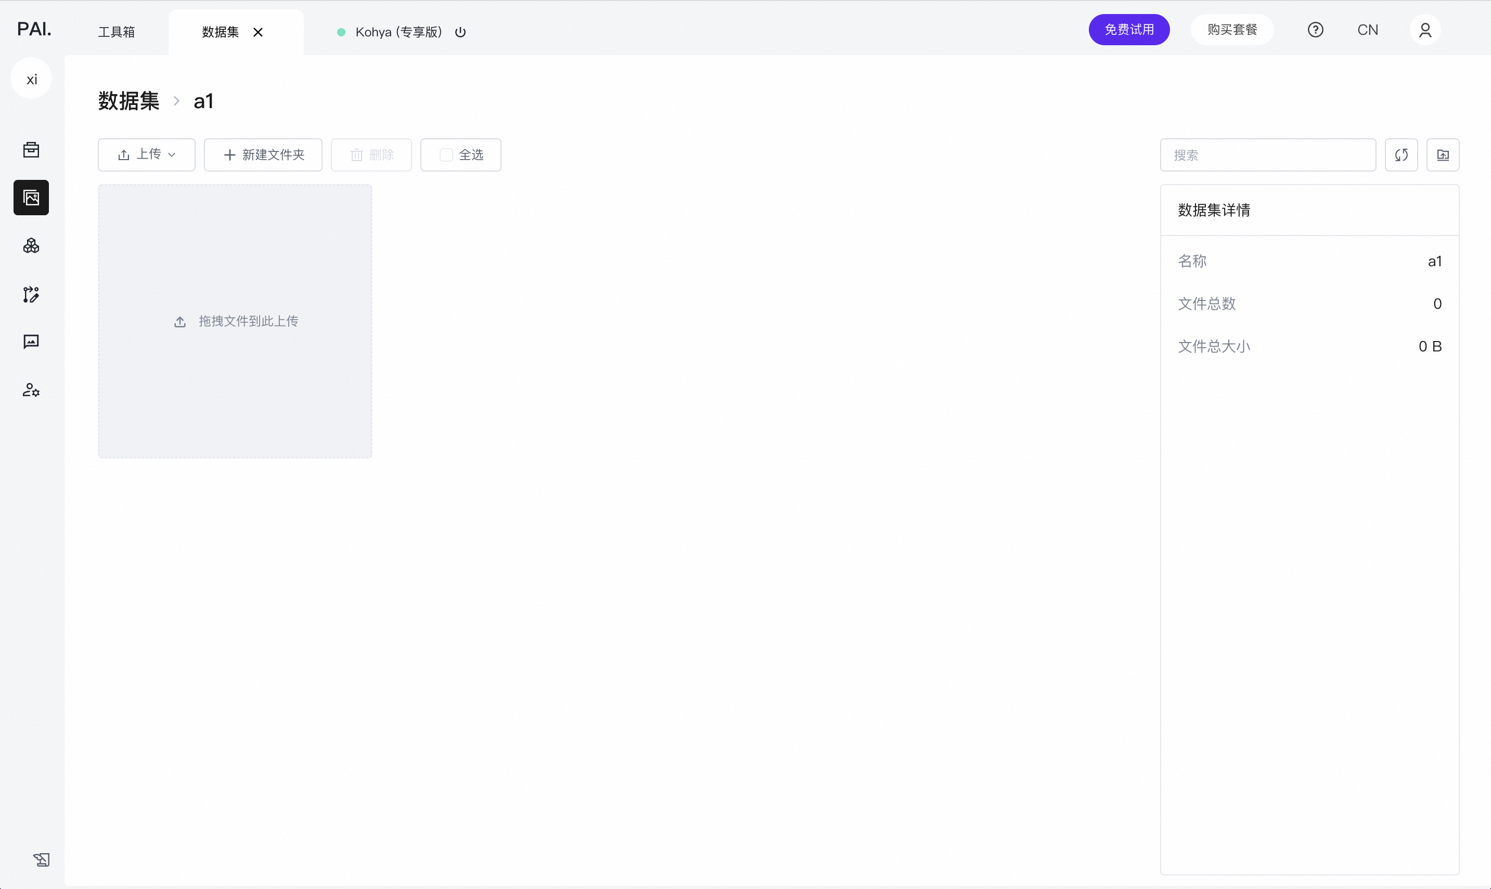Open the models cubes sidebar icon
This screenshot has width=1491, height=889.
click(31, 245)
